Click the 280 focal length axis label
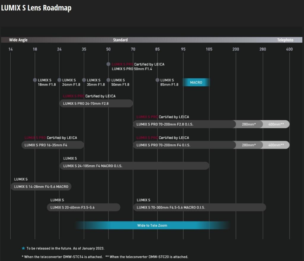This screenshot has width=304, height=261. (263, 49)
